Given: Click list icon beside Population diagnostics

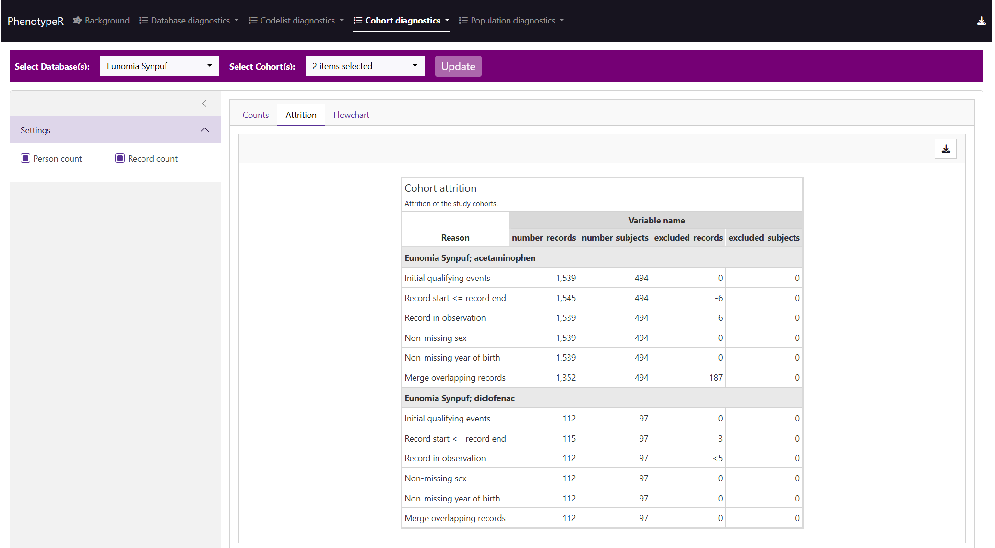Looking at the screenshot, I should point(463,21).
